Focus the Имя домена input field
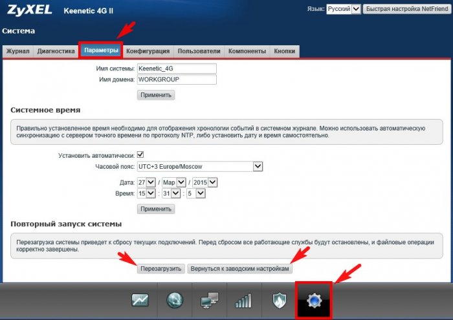 [x=177, y=80]
